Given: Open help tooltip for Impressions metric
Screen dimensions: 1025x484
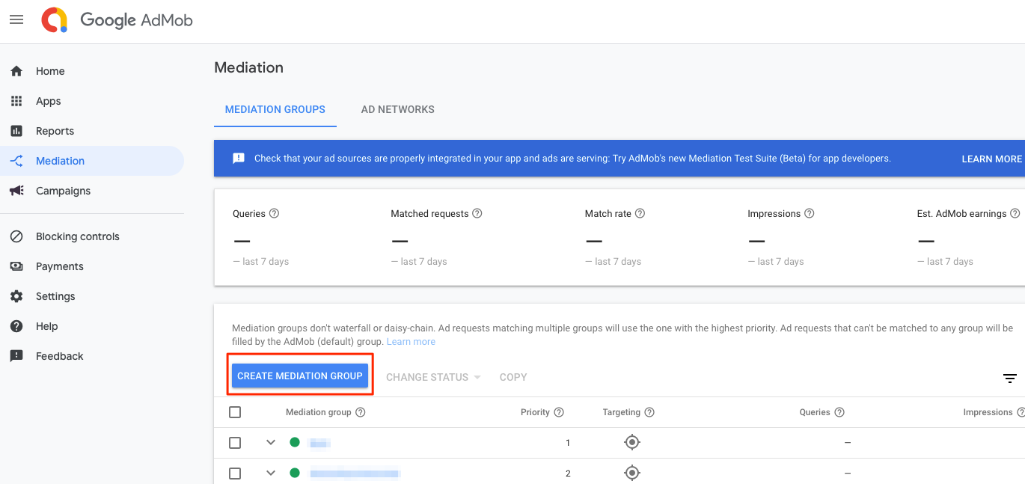Looking at the screenshot, I should (809, 213).
